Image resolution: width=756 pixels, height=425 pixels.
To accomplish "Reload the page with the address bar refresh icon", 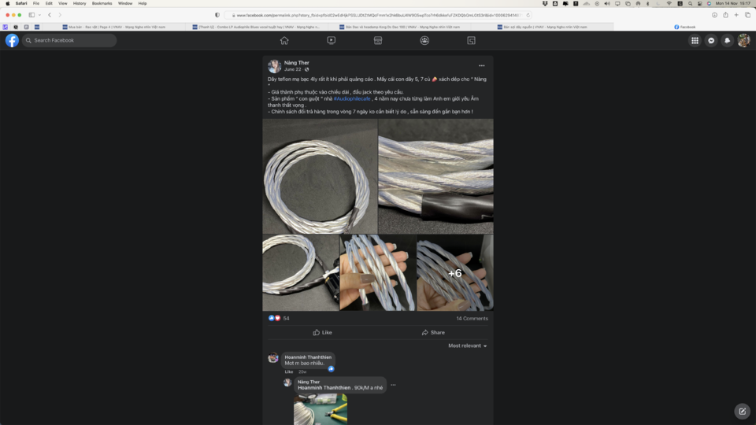I will (528, 15).
